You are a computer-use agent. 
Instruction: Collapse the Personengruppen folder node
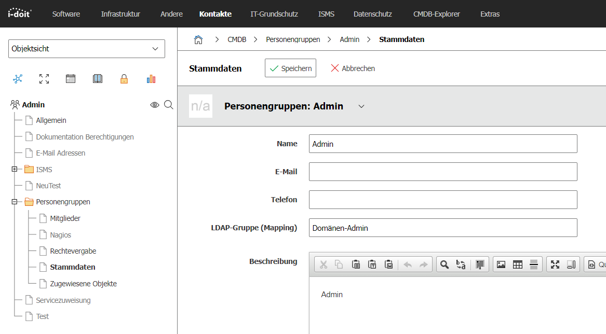tap(15, 202)
